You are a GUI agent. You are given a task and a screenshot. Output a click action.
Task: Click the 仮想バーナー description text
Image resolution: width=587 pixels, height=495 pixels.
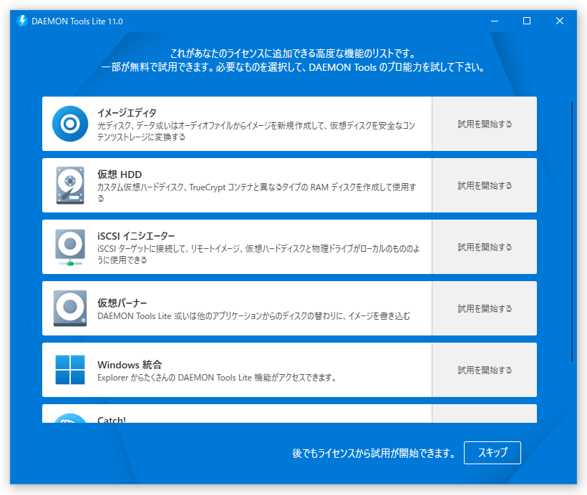point(253,316)
